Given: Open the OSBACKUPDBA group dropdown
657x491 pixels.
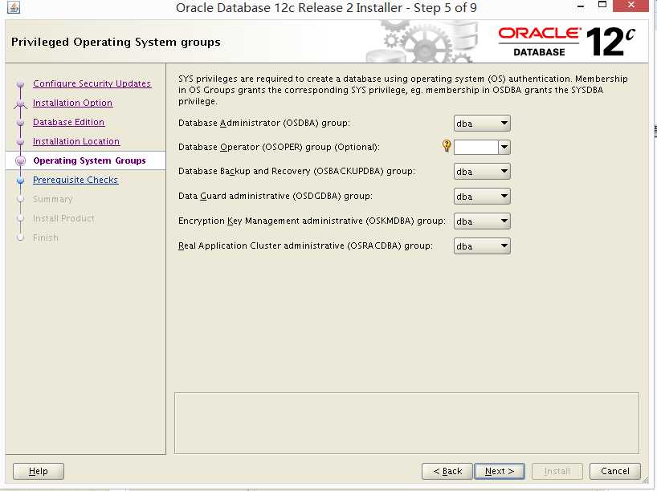Looking at the screenshot, I should (482, 172).
